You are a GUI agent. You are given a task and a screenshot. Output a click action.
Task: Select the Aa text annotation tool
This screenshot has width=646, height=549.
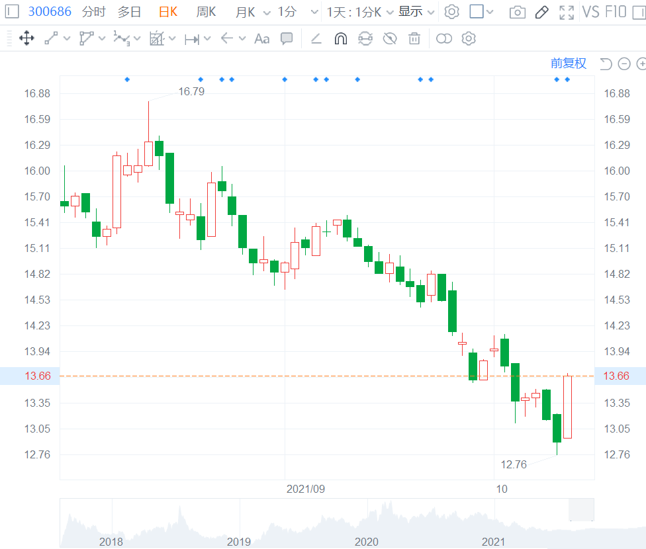[x=261, y=39]
